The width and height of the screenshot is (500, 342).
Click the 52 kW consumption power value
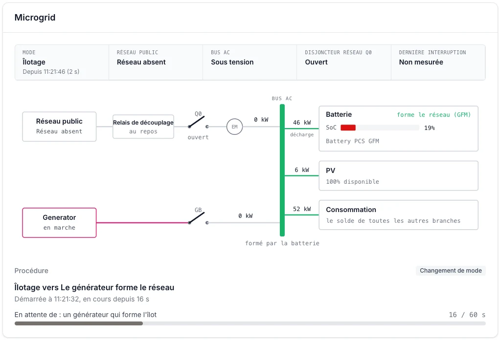point(302,209)
